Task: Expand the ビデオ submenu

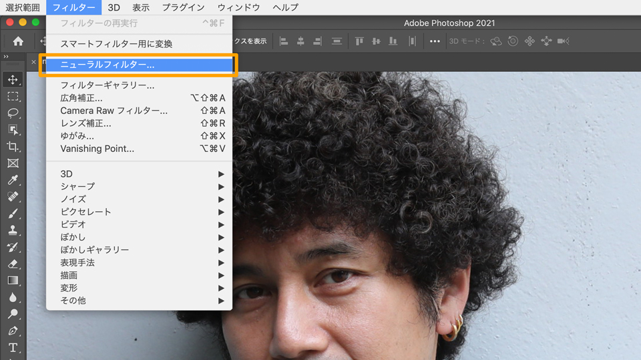Action: [139, 225]
